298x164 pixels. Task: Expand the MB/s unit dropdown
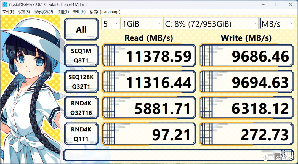tap(277, 23)
